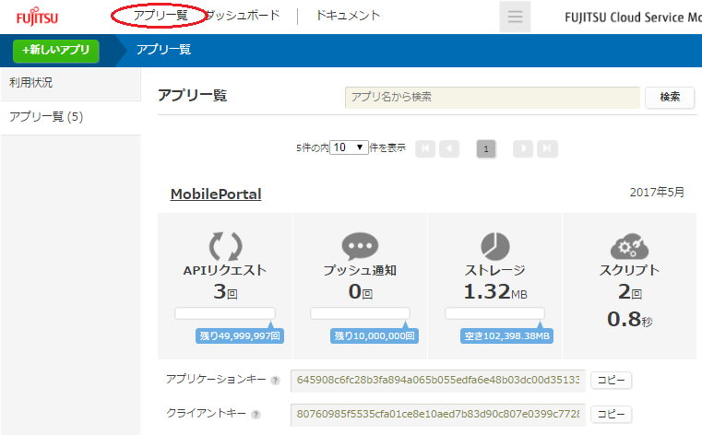Open the hamburger menu icon
This screenshot has height=435, width=702.
tap(515, 17)
